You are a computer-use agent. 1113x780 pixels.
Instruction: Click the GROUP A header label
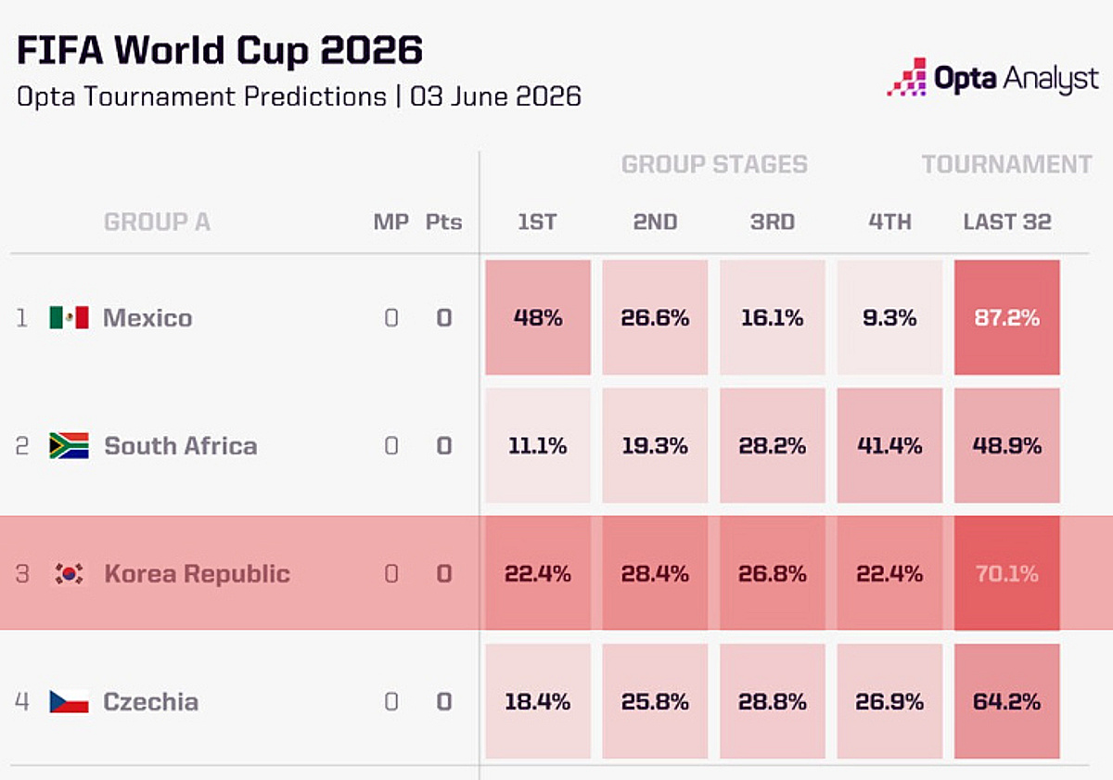tap(157, 223)
